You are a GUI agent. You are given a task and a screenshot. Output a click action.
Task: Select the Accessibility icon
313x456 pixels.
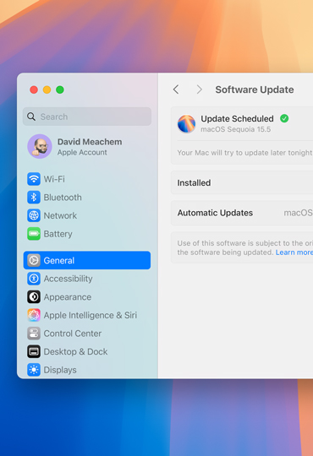click(34, 279)
